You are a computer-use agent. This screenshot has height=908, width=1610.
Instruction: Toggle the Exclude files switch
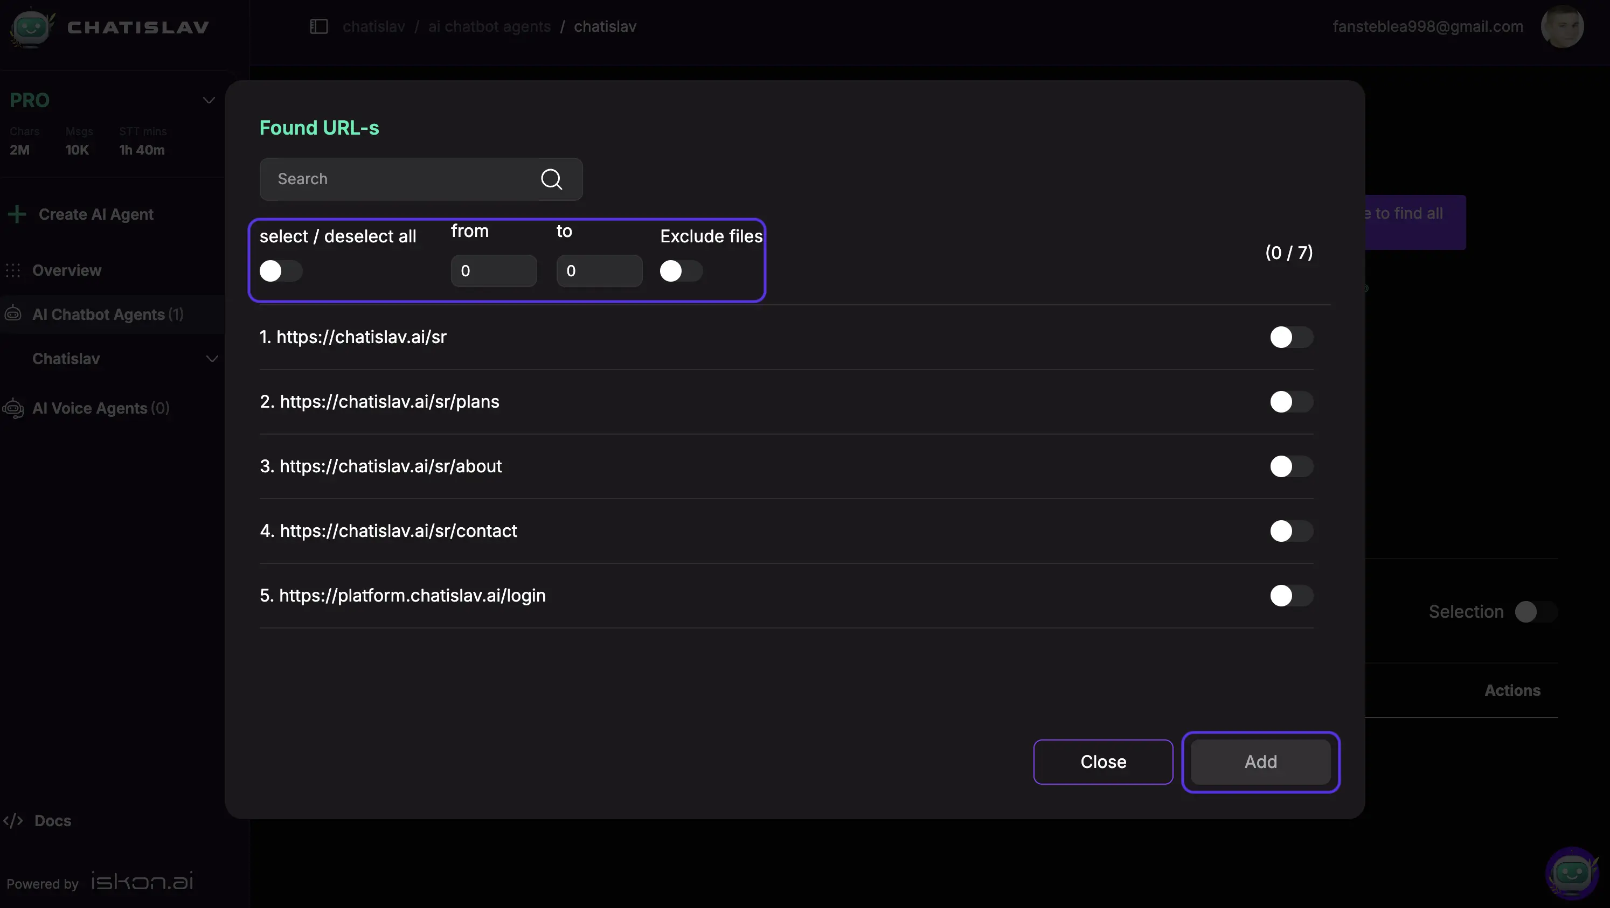tap(681, 271)
